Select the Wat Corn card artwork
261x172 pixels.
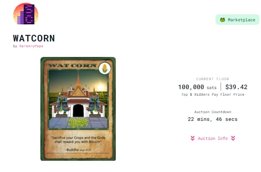[x=78, y=109]
